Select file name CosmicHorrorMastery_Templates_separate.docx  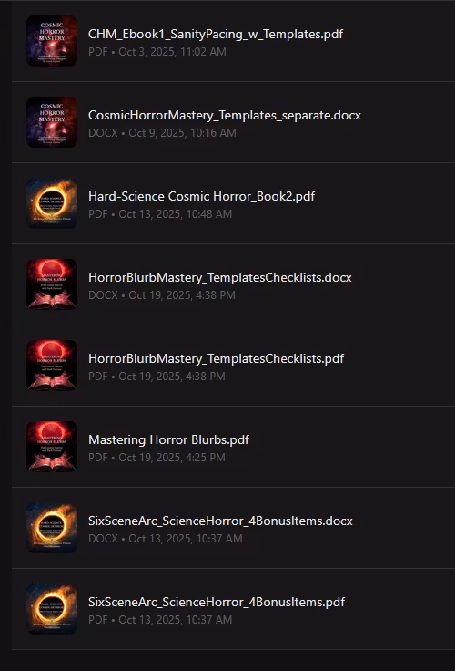pos(224,116)
